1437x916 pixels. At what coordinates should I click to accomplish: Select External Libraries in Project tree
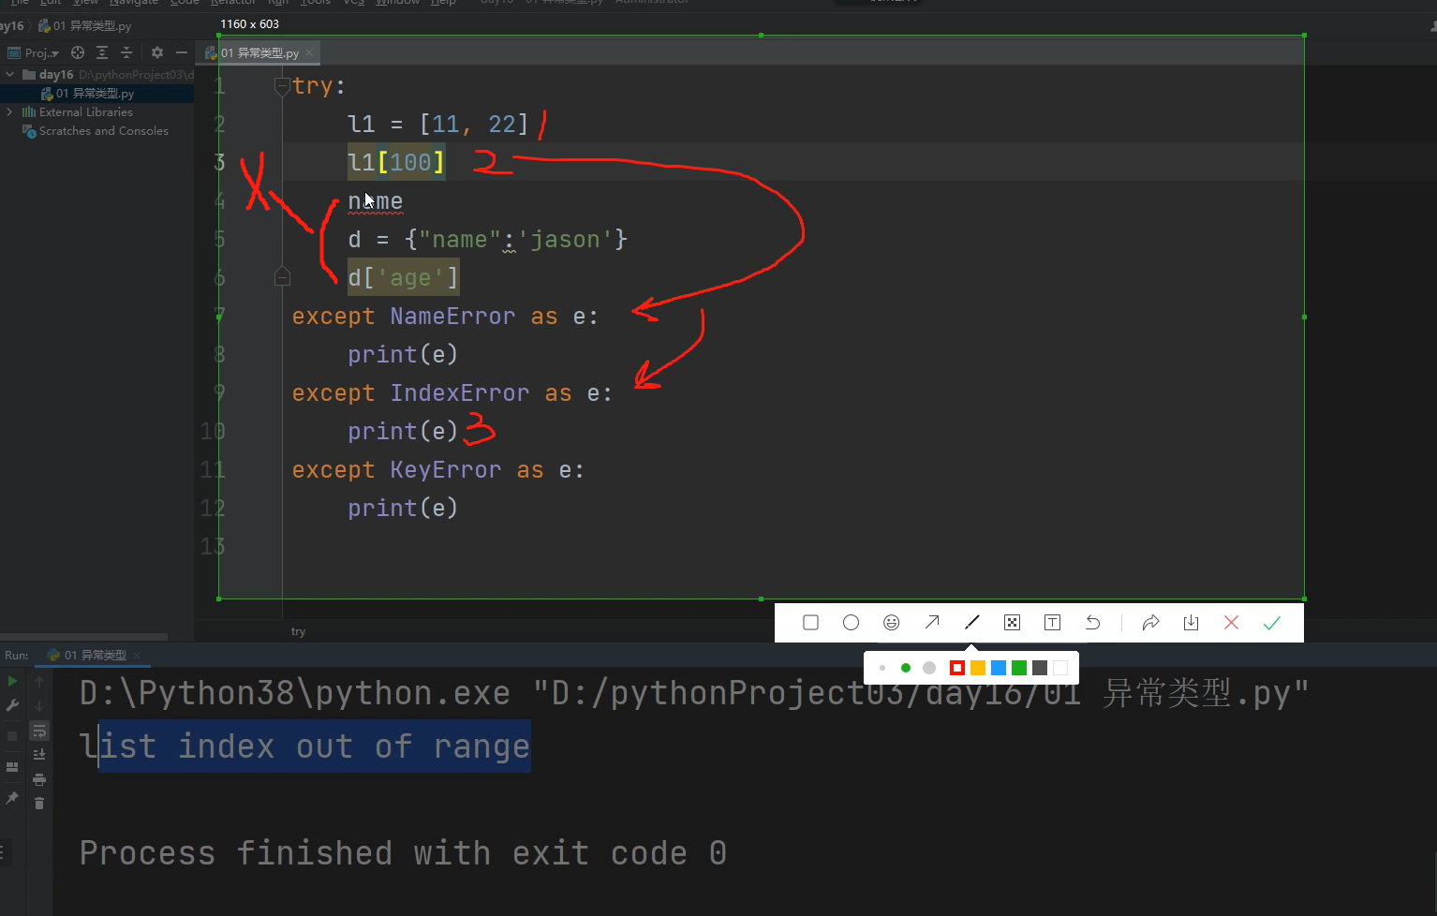(86, 112)
